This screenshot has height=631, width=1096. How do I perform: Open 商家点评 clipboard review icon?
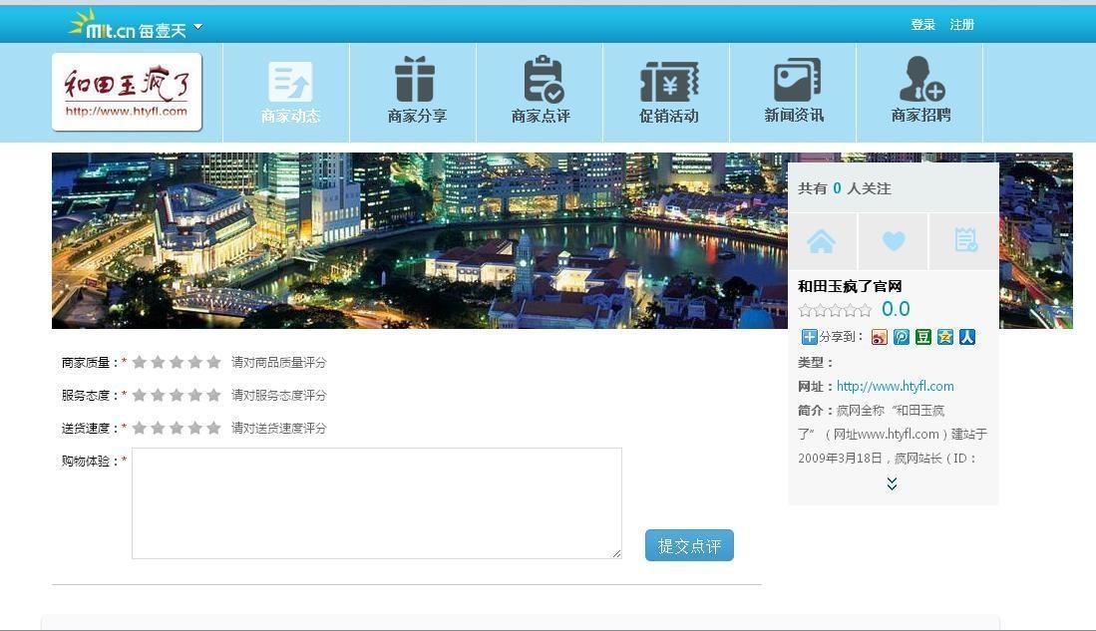click(x=543, y=81)
